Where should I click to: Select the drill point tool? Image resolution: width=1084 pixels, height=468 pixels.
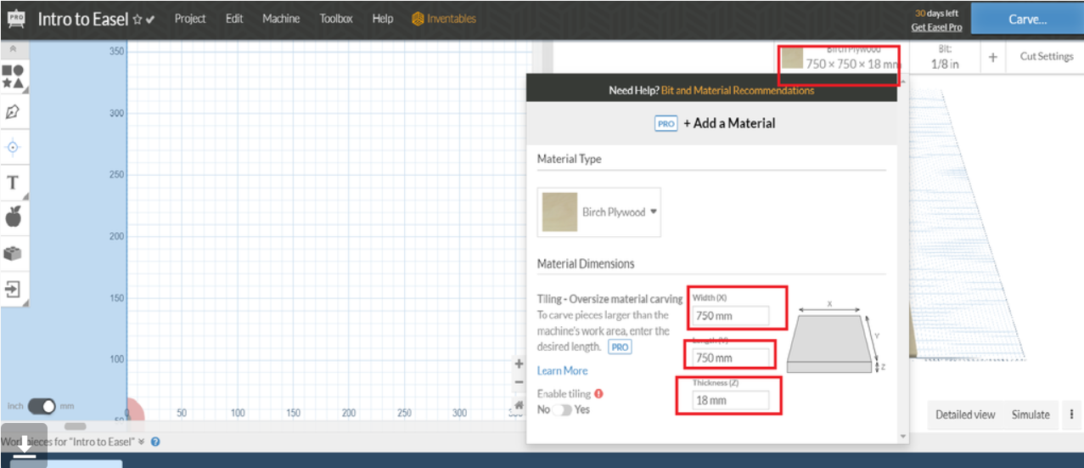point(13,146)
